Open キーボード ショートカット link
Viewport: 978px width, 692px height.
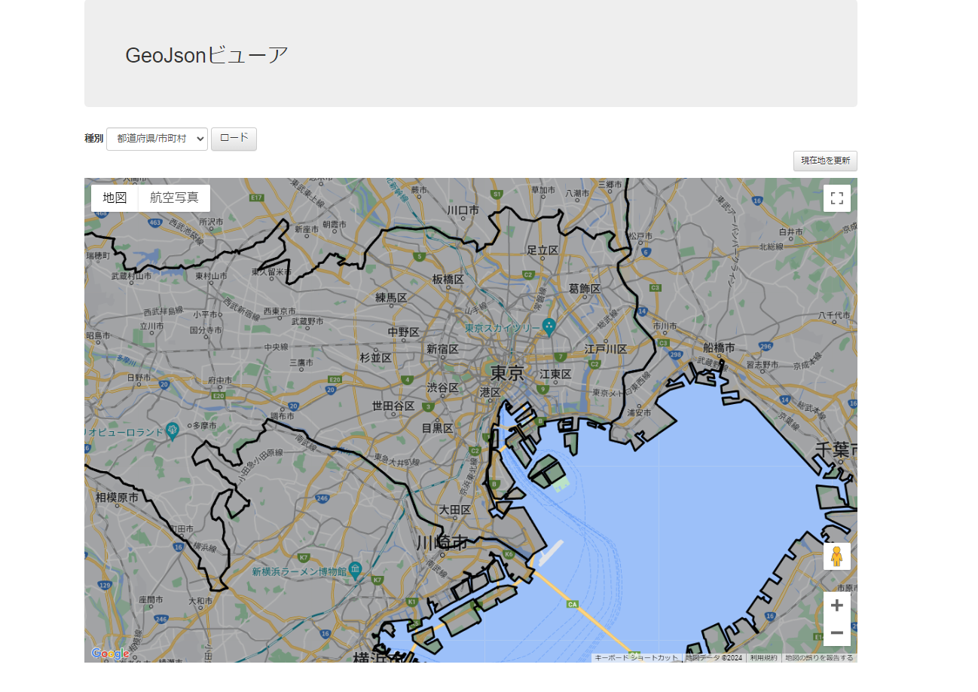(637, 658)
